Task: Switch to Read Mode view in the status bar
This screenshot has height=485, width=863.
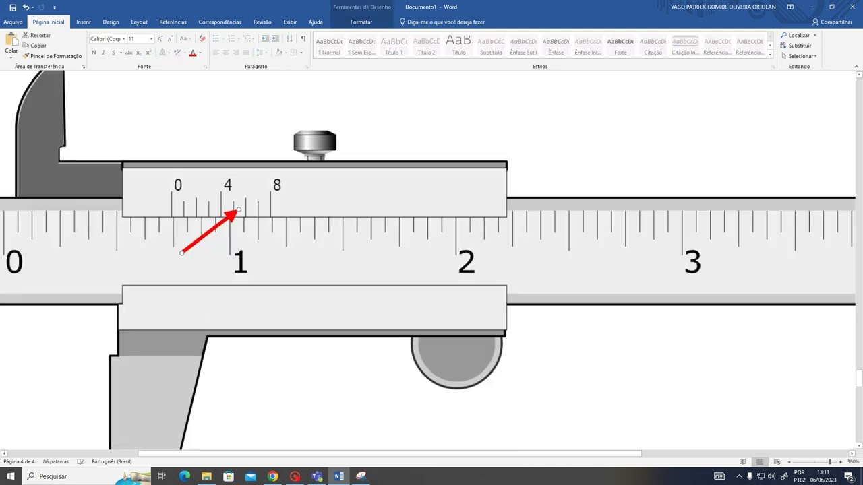Action: coord(742,462)
